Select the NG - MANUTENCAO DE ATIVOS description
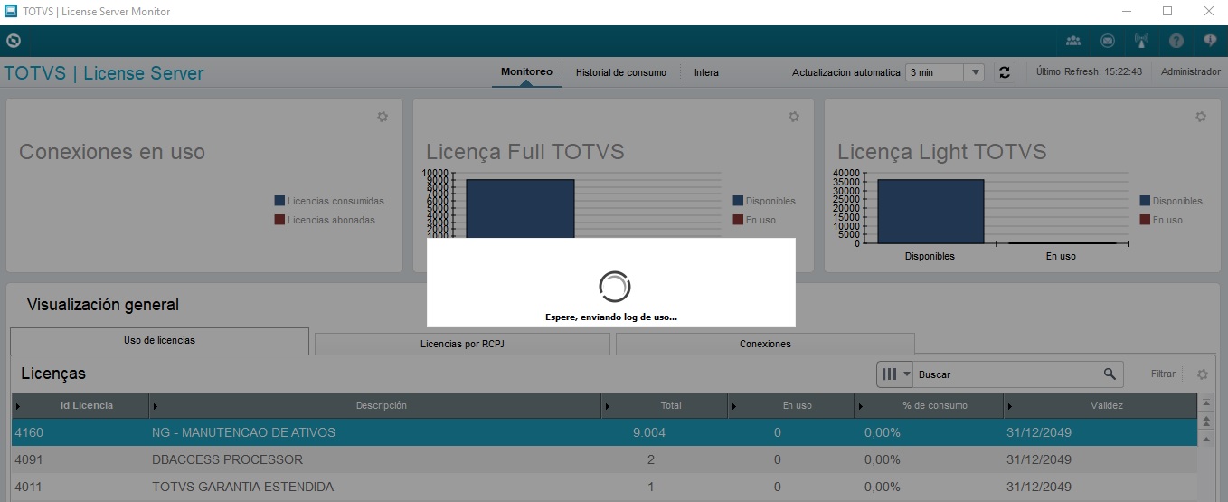The width and height of the screenshot is (1228, 502). 244,432
